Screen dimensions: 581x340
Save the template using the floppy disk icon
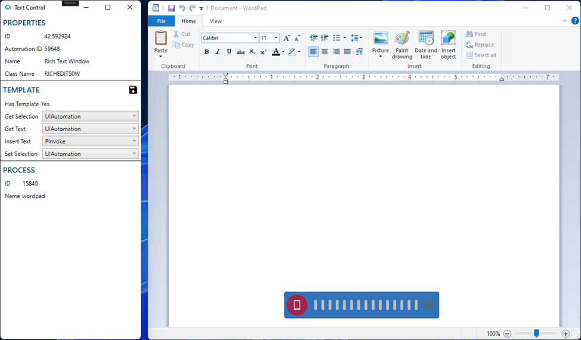[133, 90]
